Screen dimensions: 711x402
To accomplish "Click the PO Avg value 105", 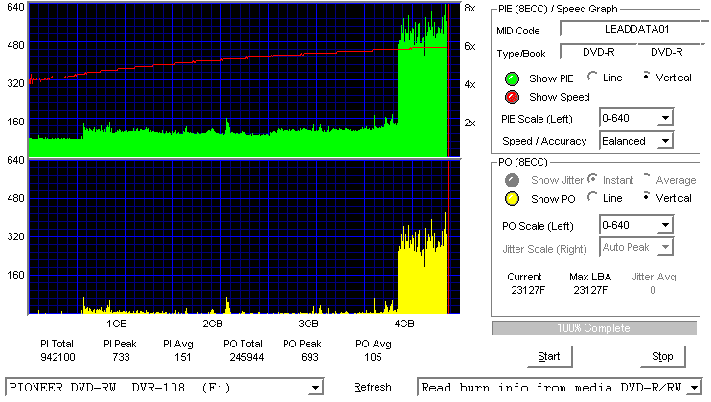I will click(x=373, y=357).
